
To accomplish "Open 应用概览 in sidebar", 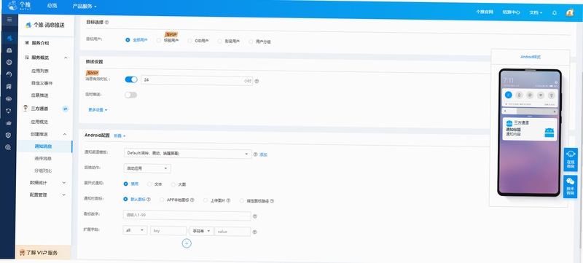I will pos(39,122).
